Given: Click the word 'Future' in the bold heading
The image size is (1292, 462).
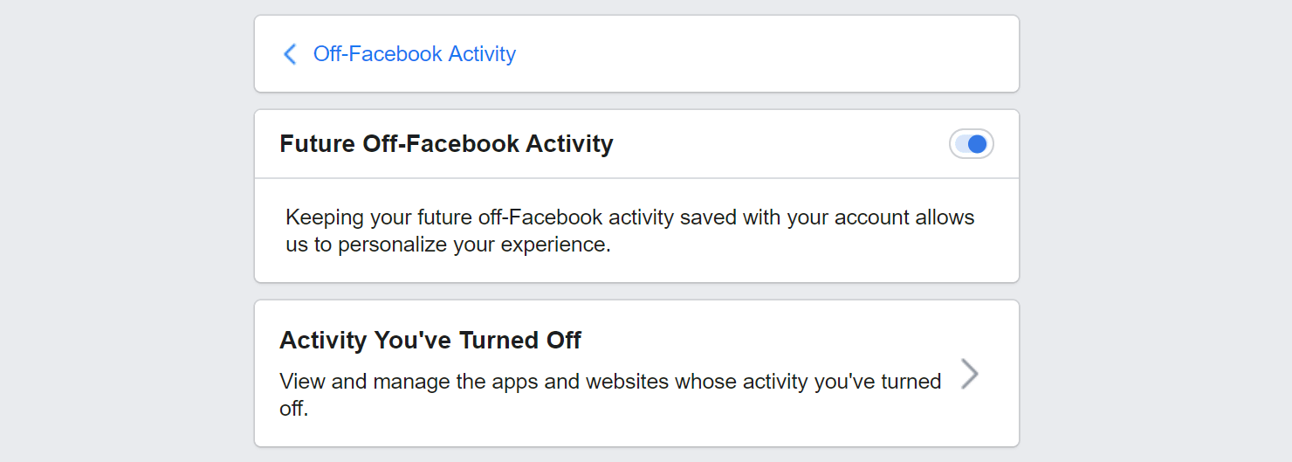Looking at the screenshot, I should [x=317, y=144].
